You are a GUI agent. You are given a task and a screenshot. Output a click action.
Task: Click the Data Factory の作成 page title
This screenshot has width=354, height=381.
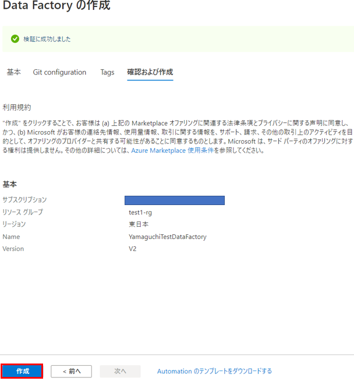click(x=56, y=5)
